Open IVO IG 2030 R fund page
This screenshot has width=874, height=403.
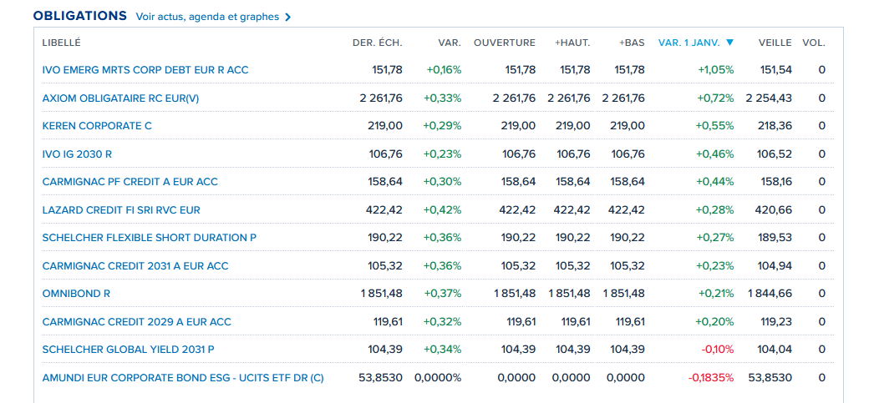[77, 154]
